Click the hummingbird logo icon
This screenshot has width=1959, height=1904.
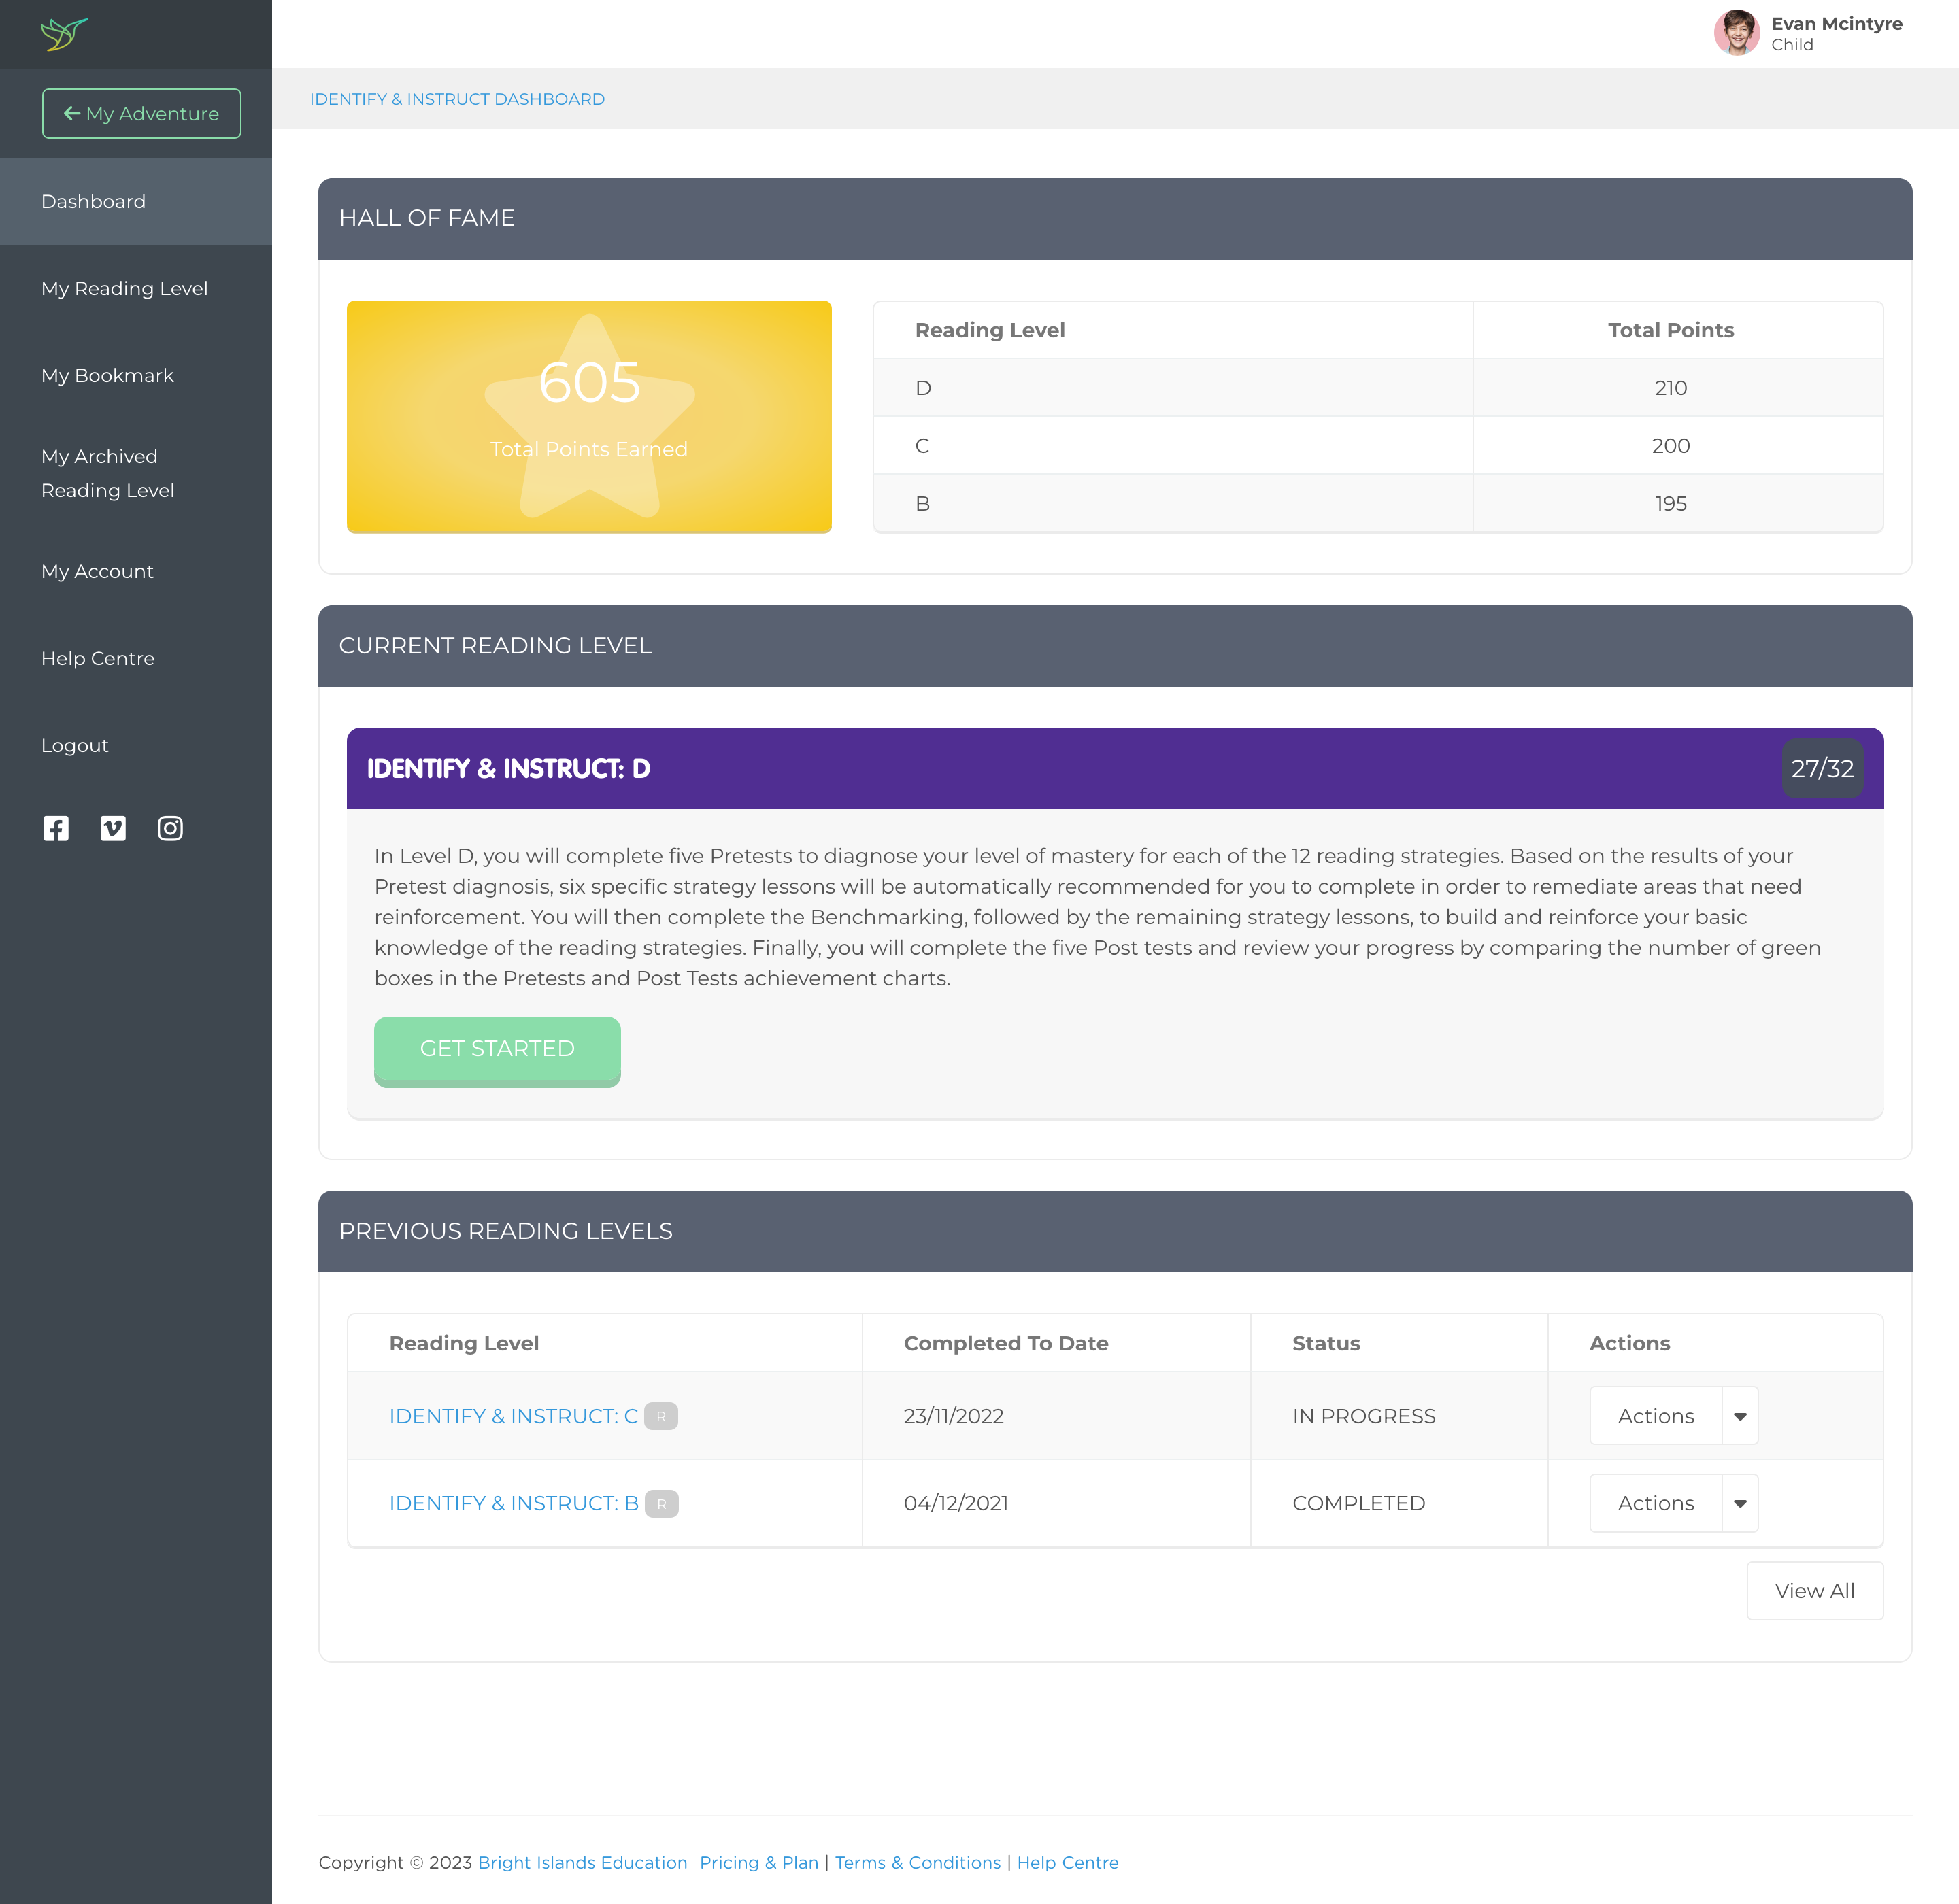coord(64,34)
